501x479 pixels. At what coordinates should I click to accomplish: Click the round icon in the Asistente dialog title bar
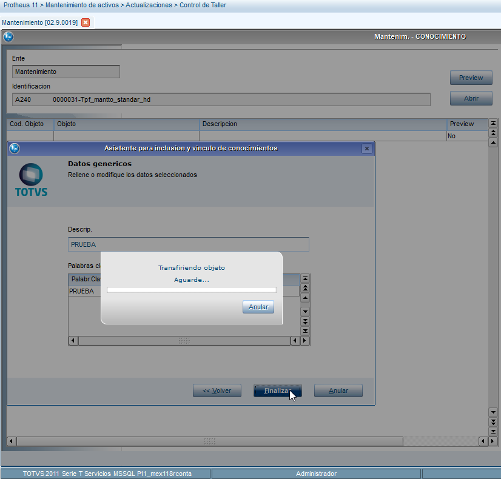15,148
